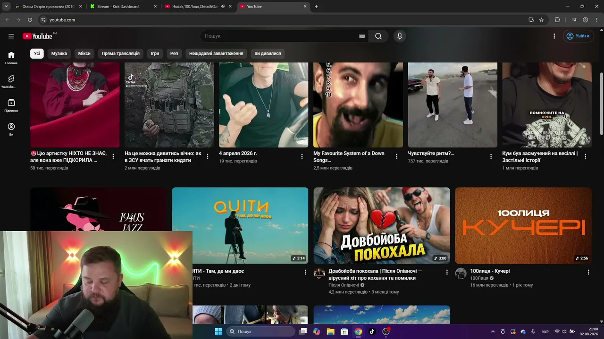This screenshot has height=339, width=604.
Task: Select the Реп filter chip
Action: 174,54
